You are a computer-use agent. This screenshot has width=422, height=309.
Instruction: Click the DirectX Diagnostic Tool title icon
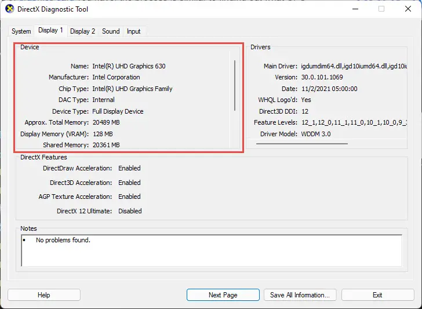point(10,9)
